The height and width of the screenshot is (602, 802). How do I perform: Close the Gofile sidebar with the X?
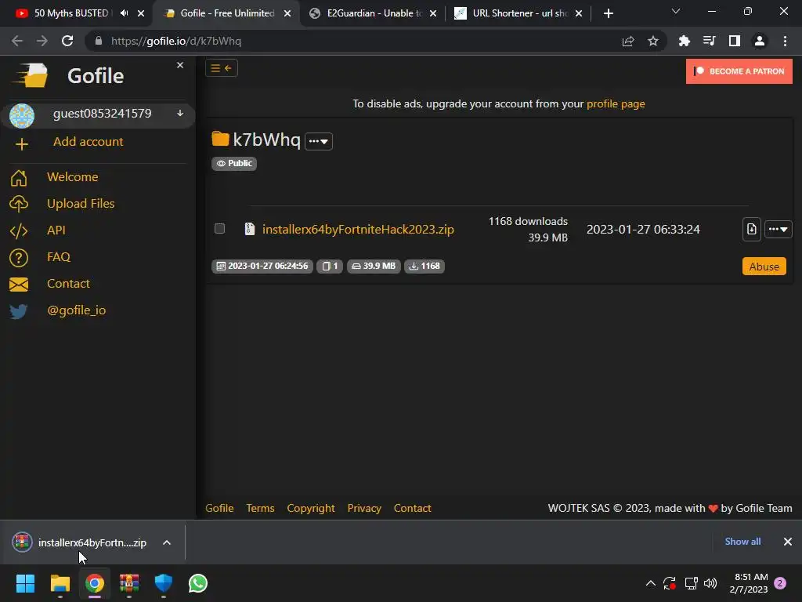[179, 65]
